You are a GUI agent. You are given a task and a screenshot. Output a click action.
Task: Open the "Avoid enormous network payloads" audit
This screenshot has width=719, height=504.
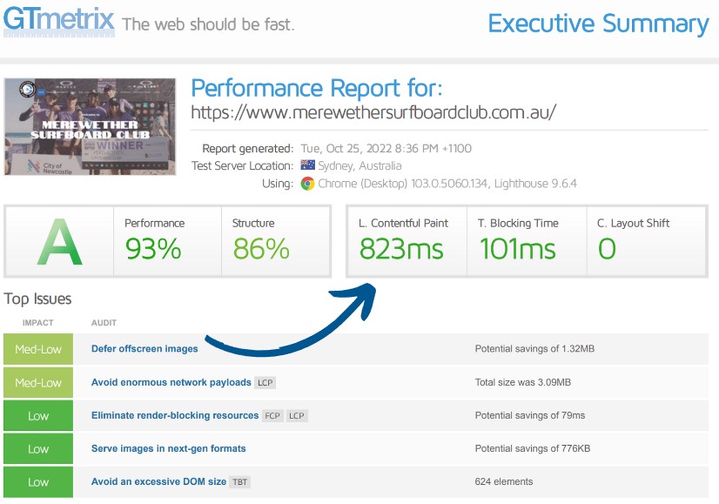click(171, 382)
